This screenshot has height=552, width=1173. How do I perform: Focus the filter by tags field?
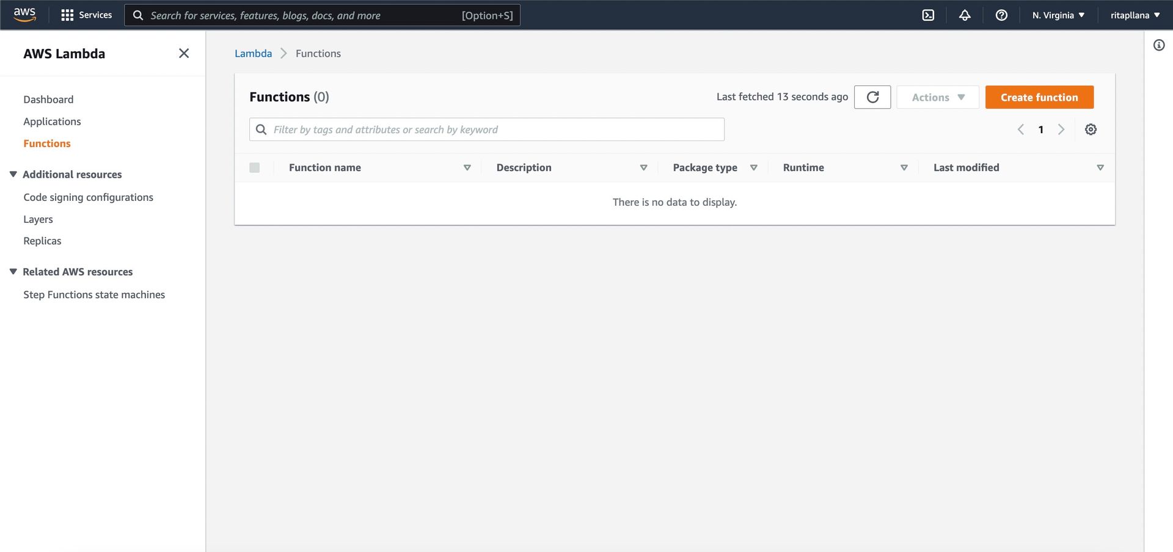(x=487, y=129)
